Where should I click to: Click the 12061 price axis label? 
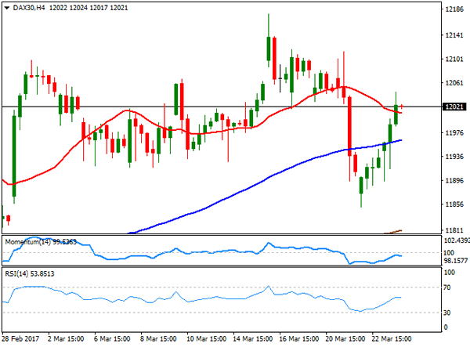[x=454, y=83]
